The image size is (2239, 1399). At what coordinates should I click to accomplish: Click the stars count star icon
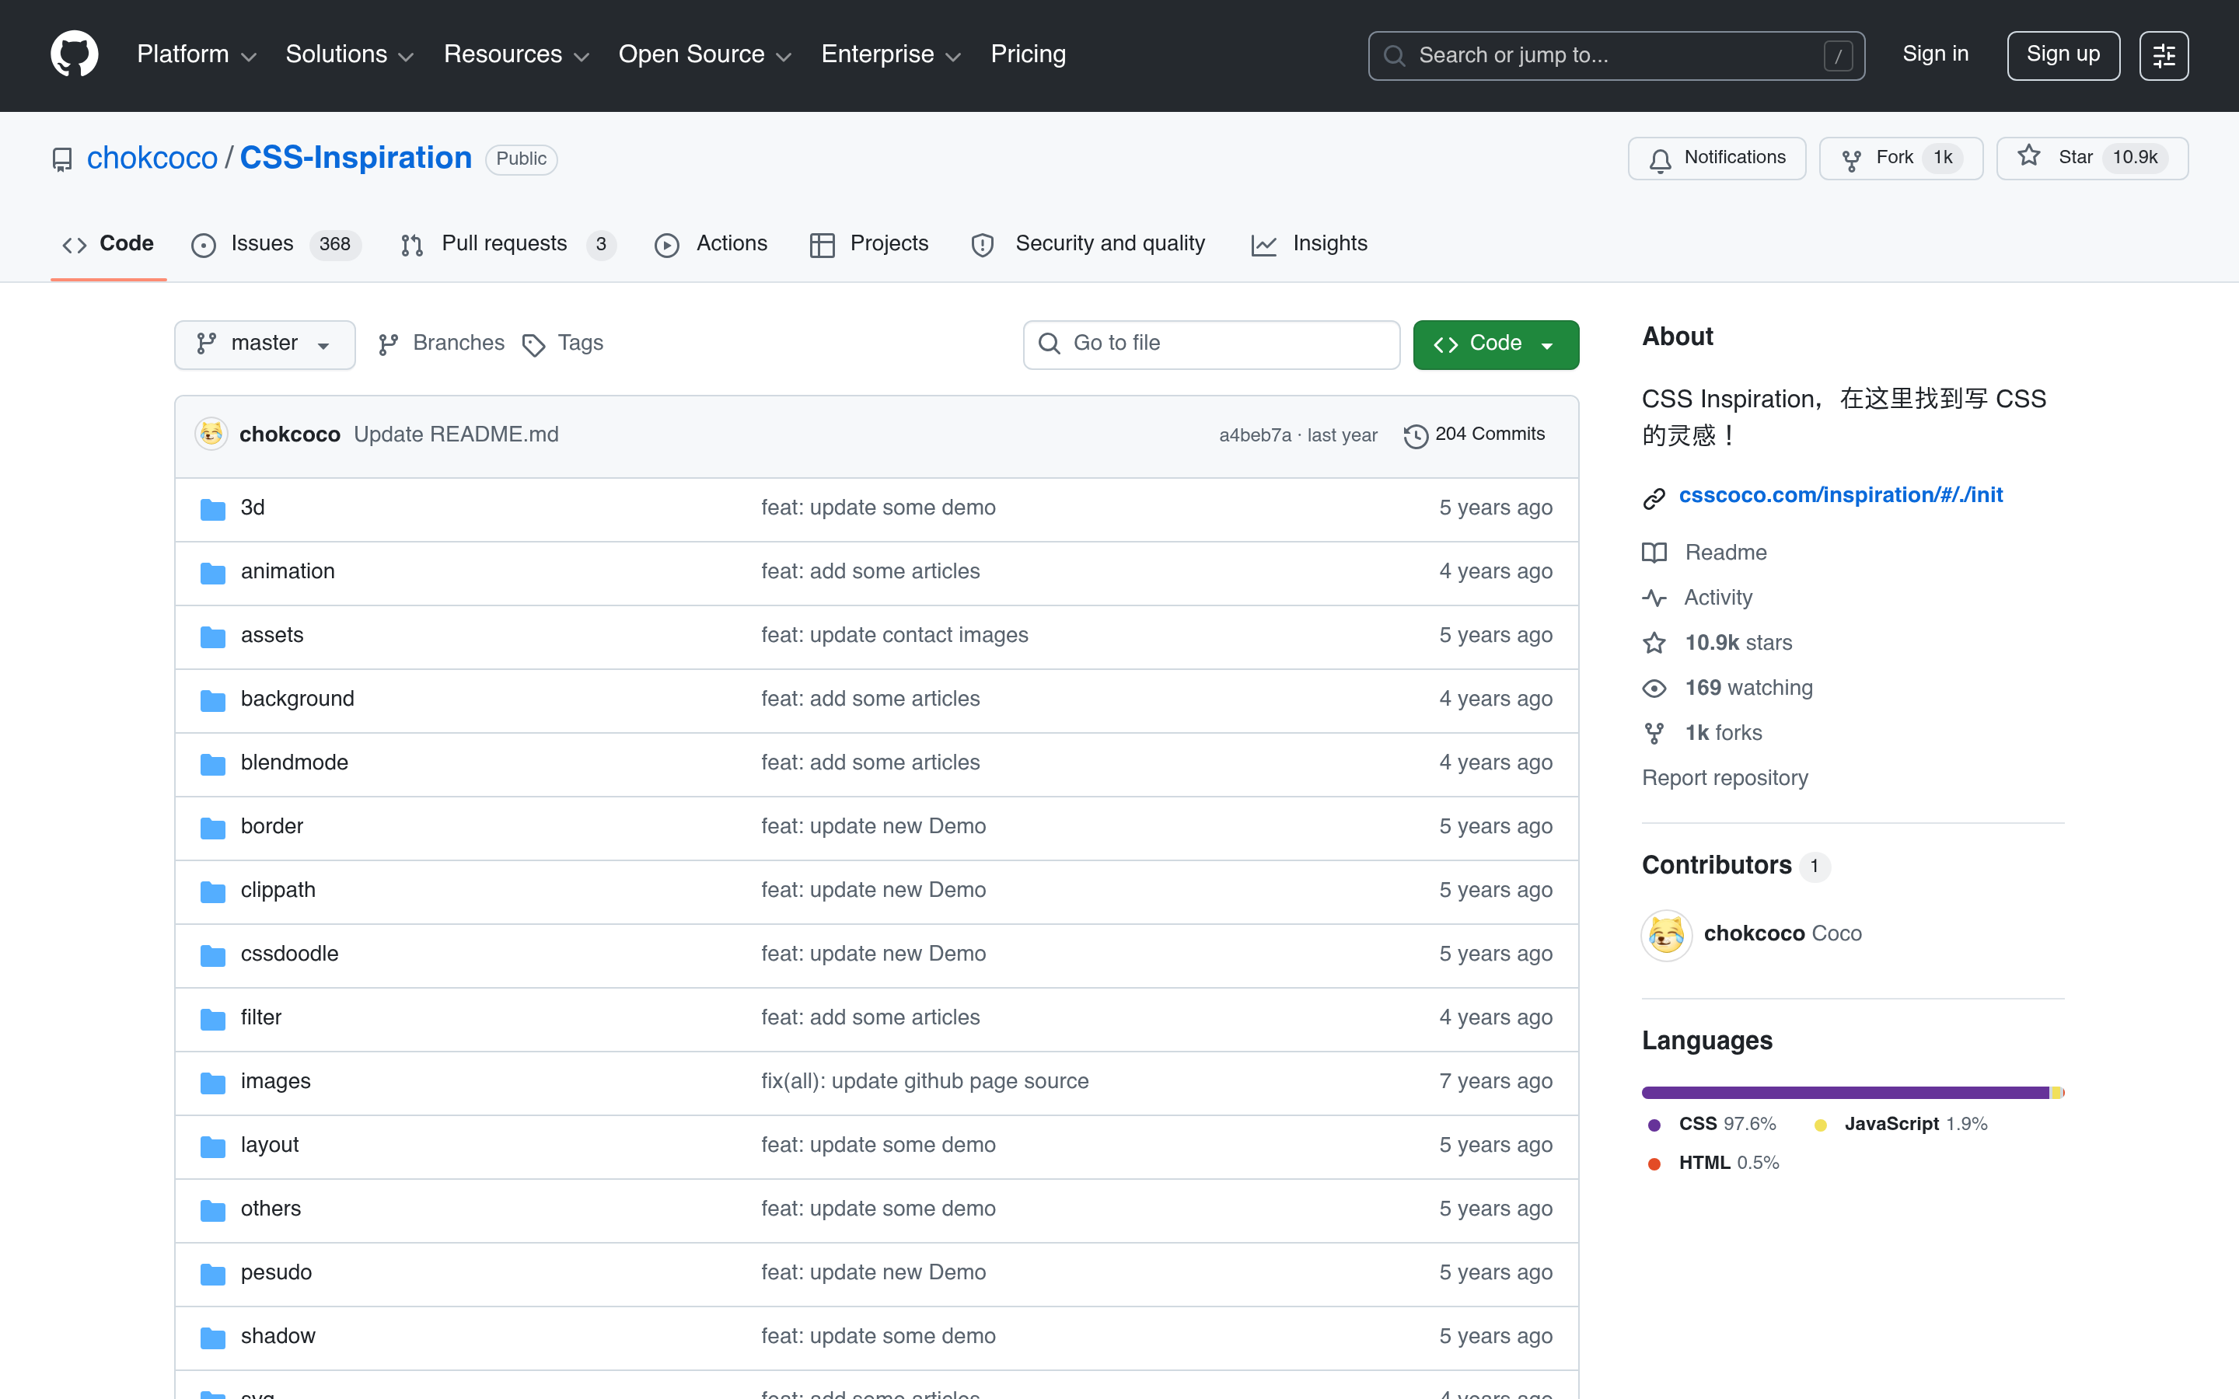click(1654, 643)
